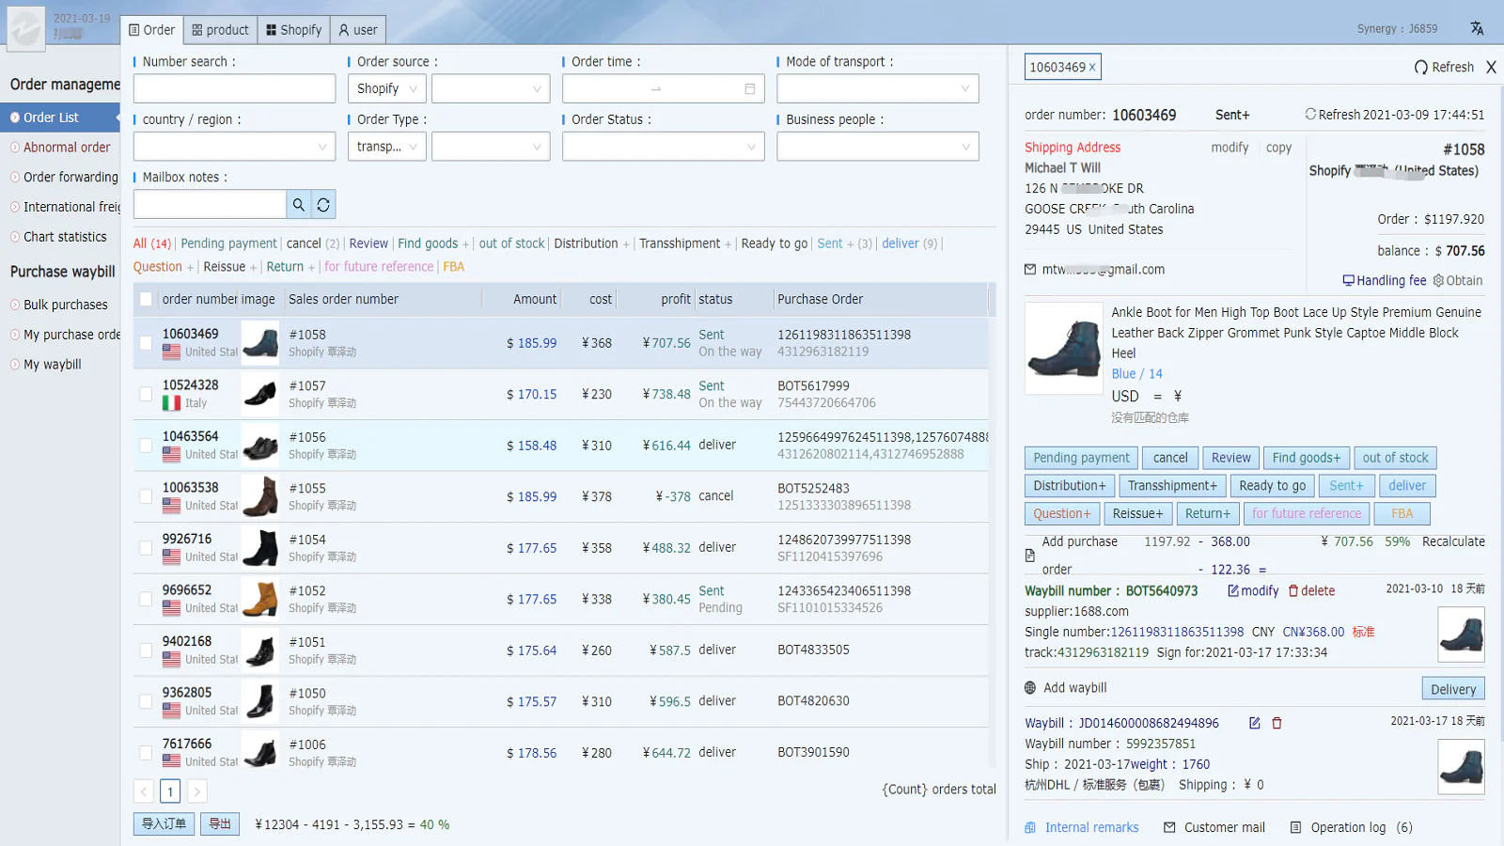This screenshot has height=846, width=1504.
Task: Click the red delete trash icon for waybill JD014600008682494896
Action: tap(1277, 723)
